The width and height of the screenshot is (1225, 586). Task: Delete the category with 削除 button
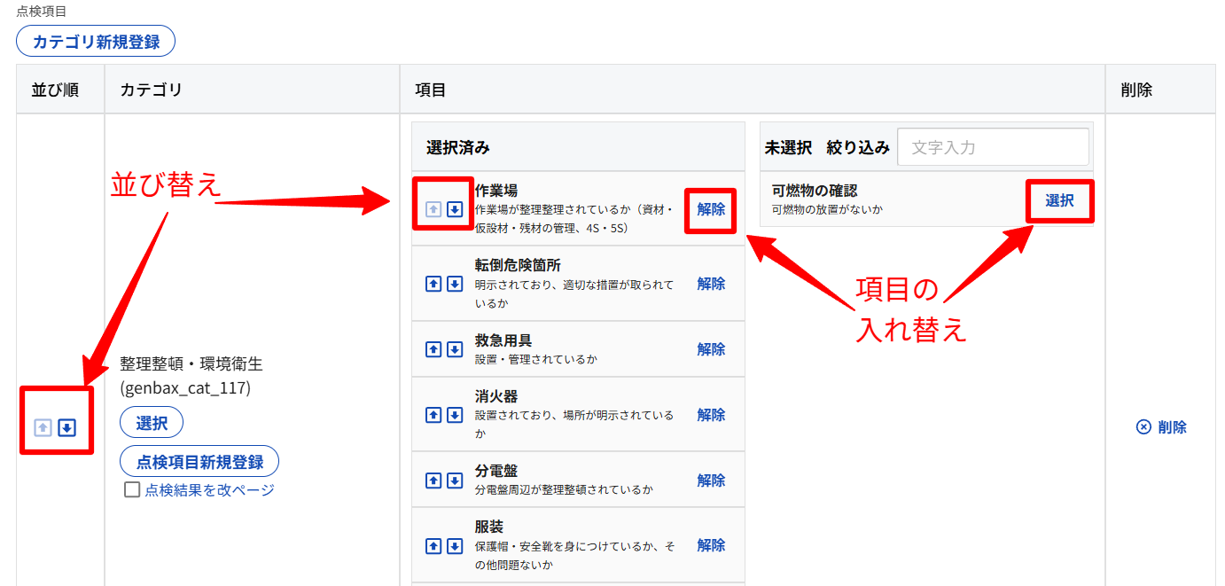pos(1161,427)
